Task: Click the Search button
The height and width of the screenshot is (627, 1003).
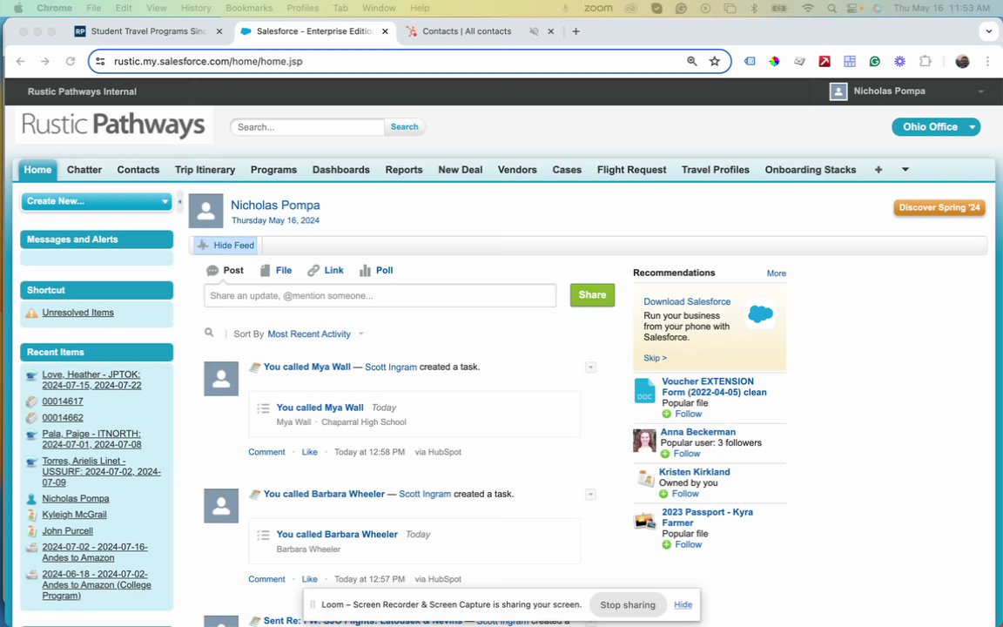Action: click(x=404, y=126)
